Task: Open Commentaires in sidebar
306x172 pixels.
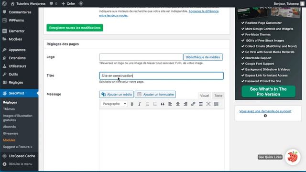Action: (x=19, y=12)
